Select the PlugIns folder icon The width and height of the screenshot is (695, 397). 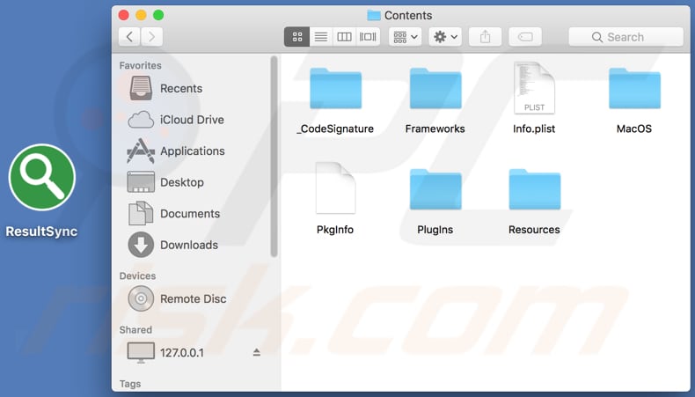pos(435,189)
